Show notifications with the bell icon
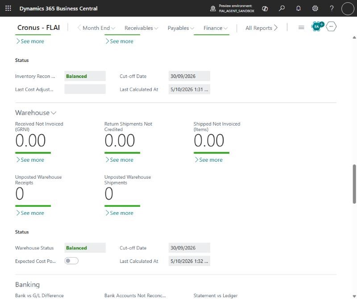Viewport: 357px width, 299px height. pos(298,8)
